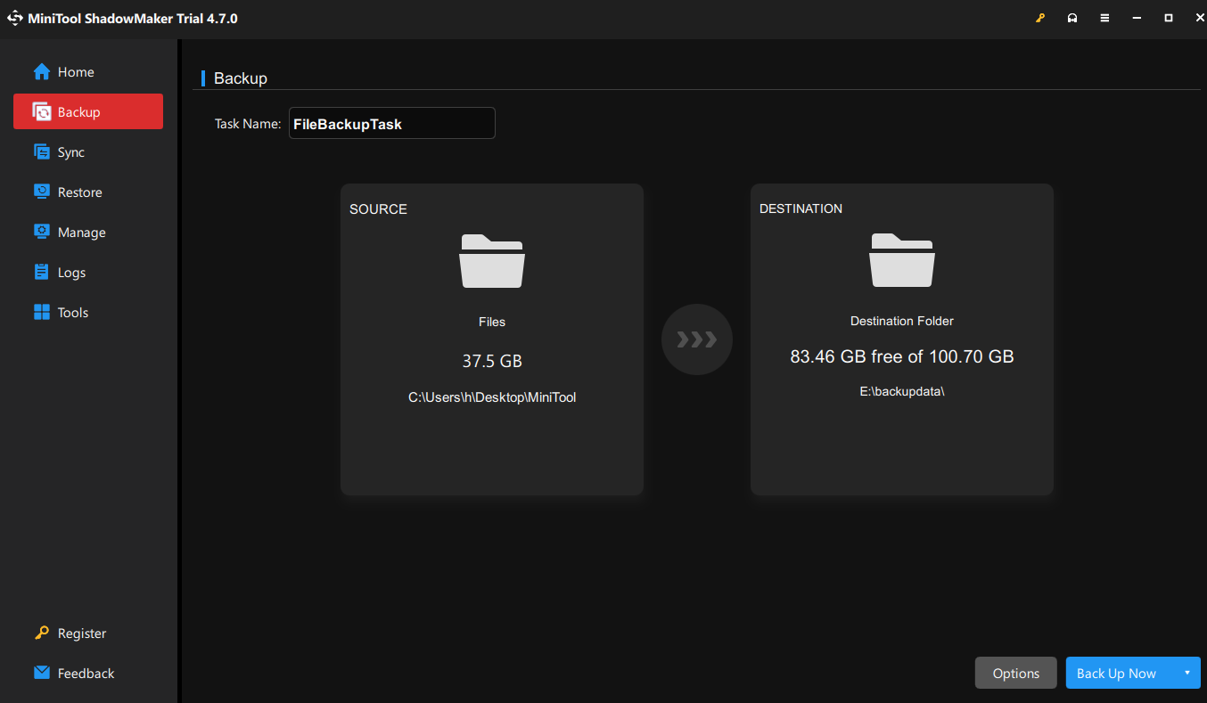
Task: Open the hamburger menu in title bar
Action: click(1104, 18)
